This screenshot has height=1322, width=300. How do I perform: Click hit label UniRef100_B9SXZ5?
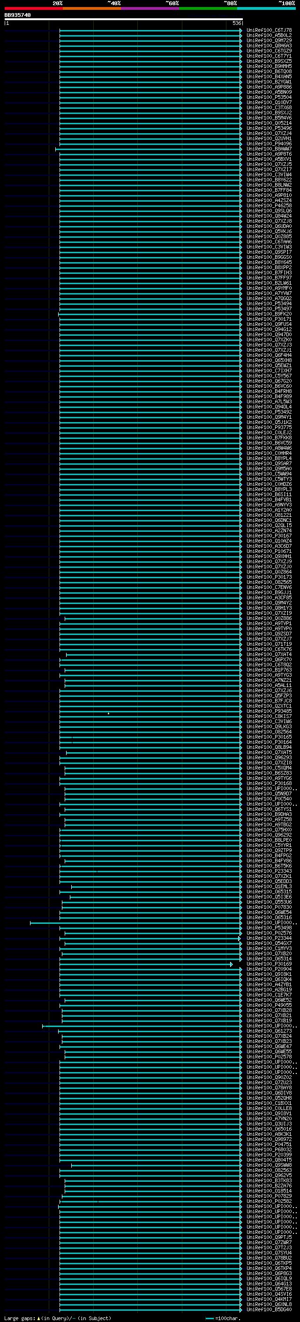(x=269, y=61)
